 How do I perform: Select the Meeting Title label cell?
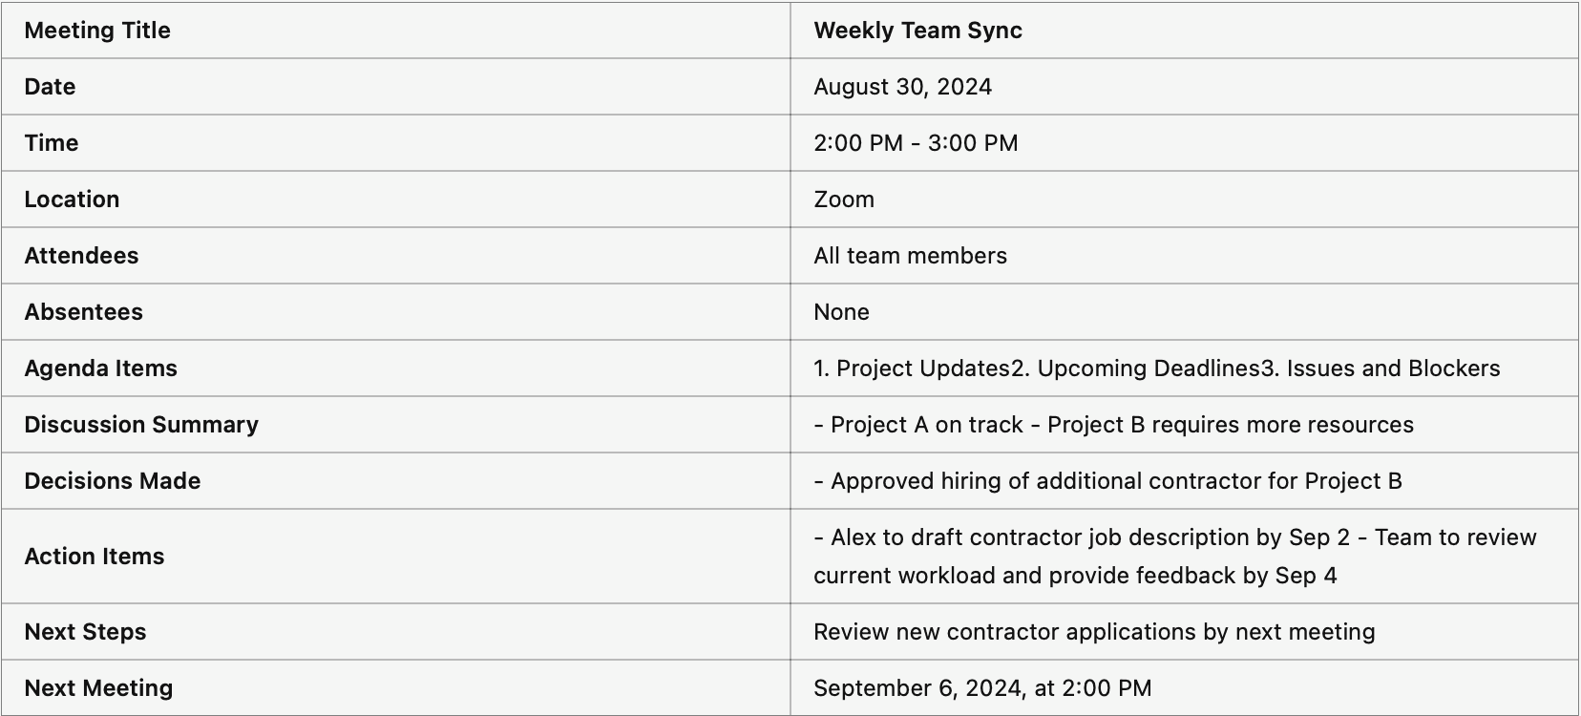(395, 31)
